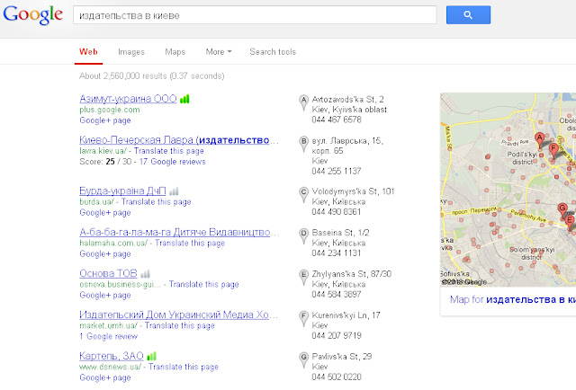Click list pin A by Avtozavods'ka St
Image resolution: width=576 pixels, height=390 pixels.
[x=304, y=102]
